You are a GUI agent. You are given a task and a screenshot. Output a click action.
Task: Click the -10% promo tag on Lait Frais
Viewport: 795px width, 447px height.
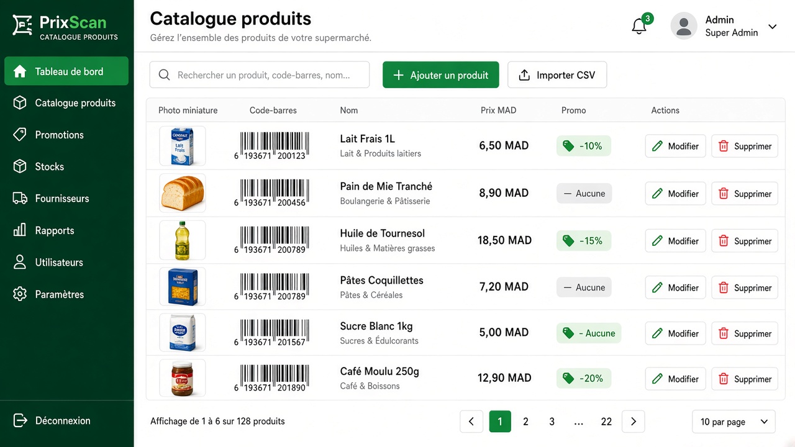point(584,146)
